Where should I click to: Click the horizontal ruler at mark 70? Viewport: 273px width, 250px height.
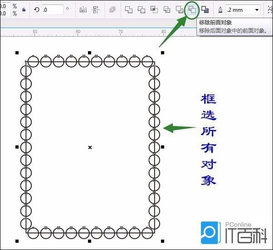(121, 32)
